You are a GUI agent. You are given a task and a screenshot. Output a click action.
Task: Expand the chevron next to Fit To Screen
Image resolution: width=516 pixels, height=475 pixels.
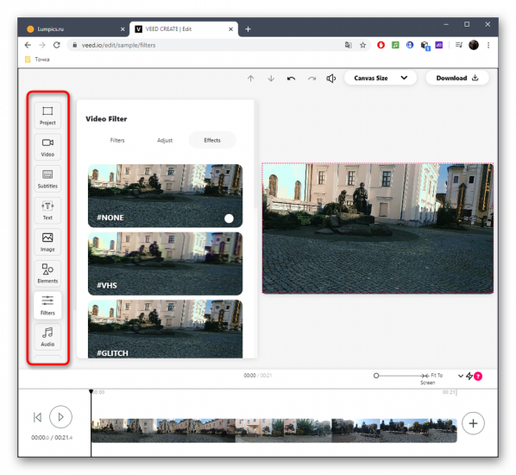pyautogui.click(x=461, y=376)
